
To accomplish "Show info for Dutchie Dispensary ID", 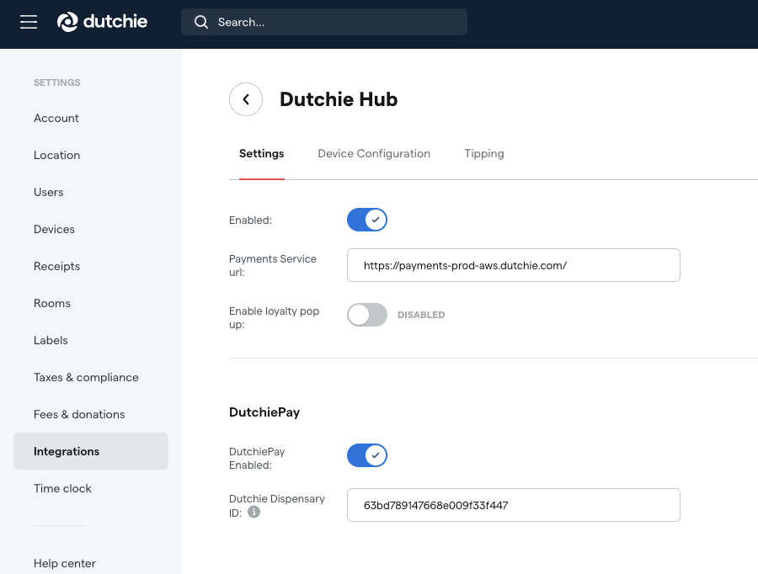I will pyautogui.click(x=254, y=512).
